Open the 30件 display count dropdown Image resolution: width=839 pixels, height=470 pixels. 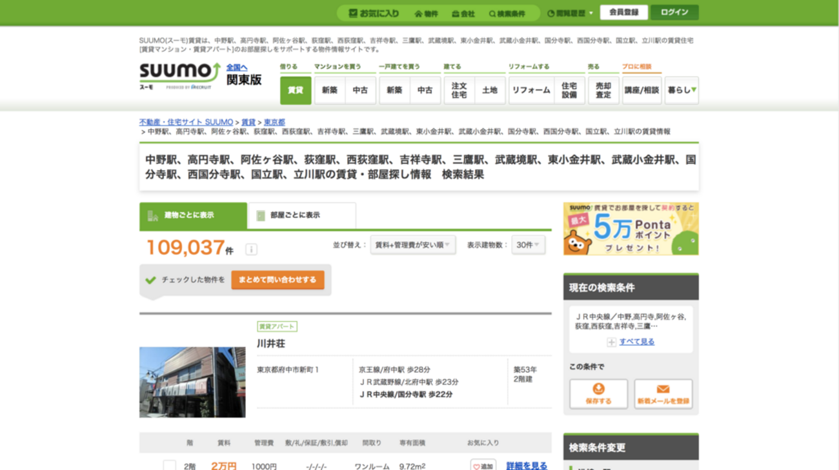[x=529, y=245]
